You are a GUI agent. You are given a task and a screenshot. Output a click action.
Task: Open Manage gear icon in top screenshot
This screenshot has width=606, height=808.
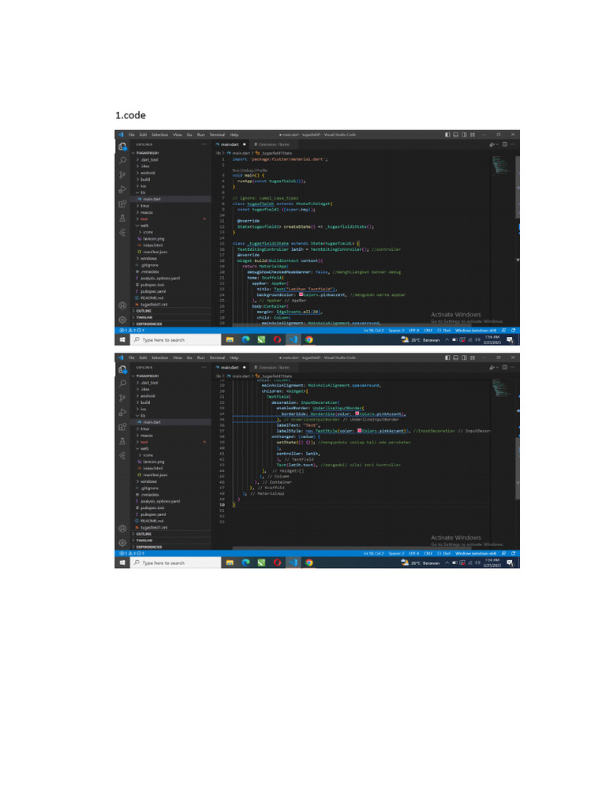(122, 320)
